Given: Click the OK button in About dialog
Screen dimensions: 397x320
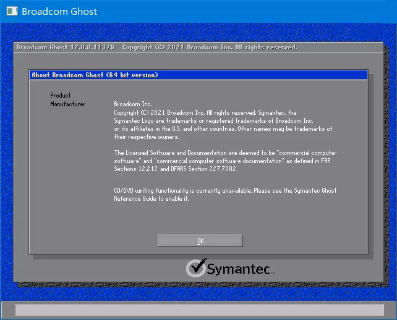Looking at the screenshot, I should (200, 241).
